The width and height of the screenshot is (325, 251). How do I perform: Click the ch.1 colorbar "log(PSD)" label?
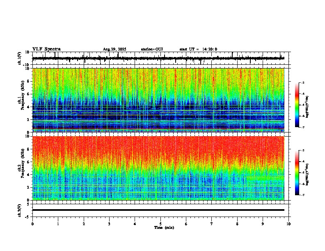307,107
